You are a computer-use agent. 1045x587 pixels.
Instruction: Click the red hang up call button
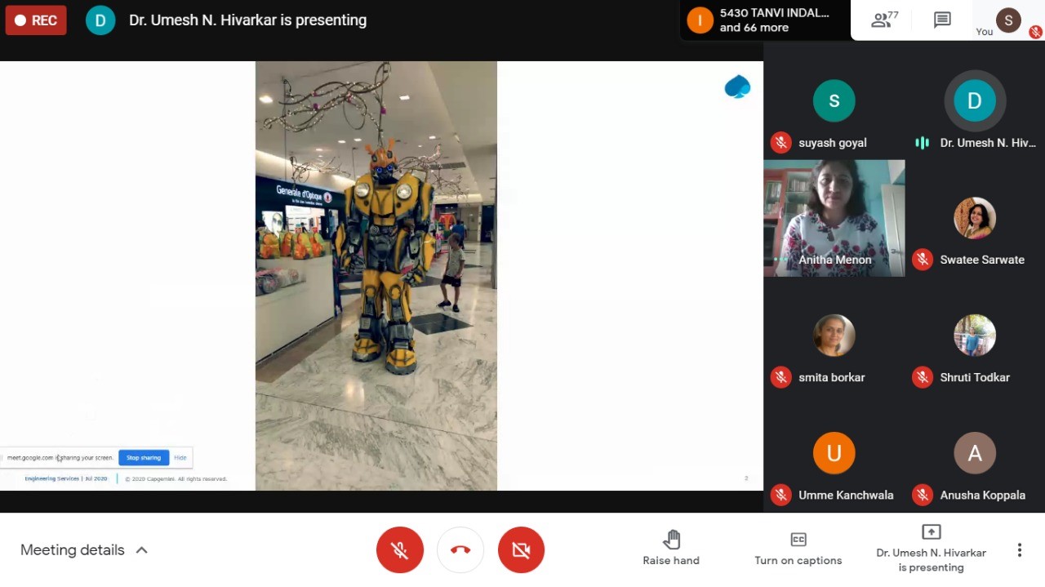coord(460,549)
